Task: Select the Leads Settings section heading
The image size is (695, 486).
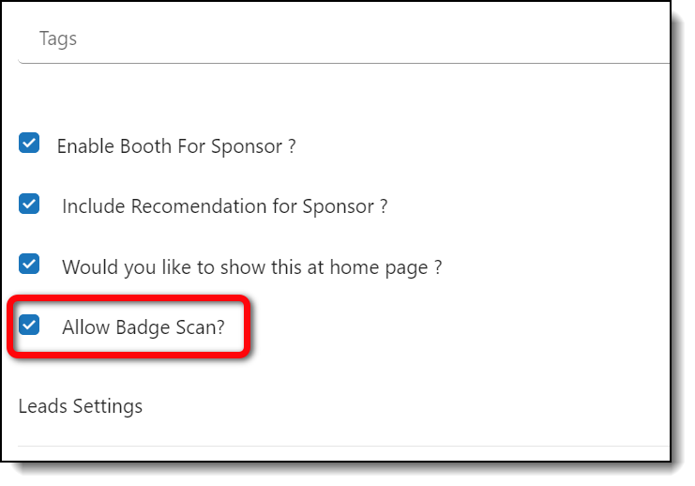Action: tap(81, 406)
